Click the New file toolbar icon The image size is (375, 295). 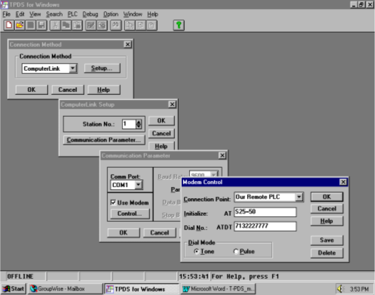pos(9,25)
